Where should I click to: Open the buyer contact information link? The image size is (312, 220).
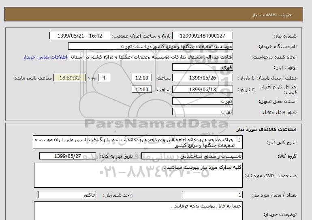pos(45,57)
